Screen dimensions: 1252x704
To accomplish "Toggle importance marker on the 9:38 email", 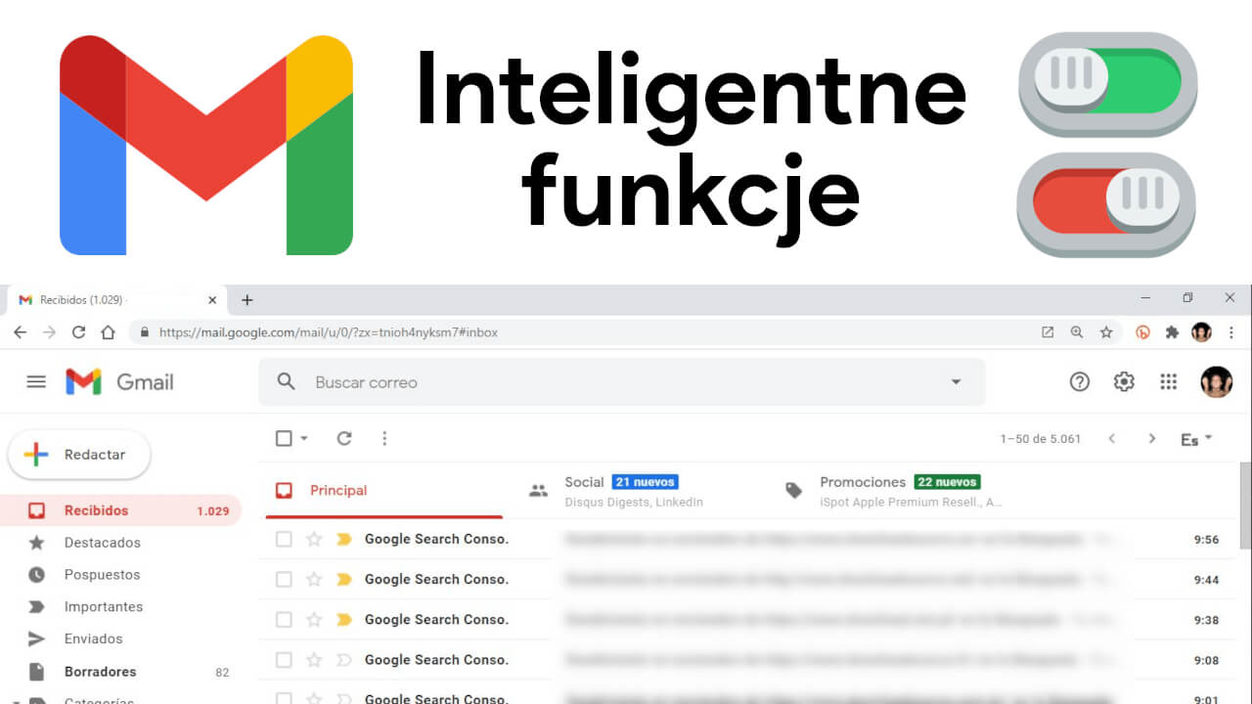I will click(x=343, y=619).
